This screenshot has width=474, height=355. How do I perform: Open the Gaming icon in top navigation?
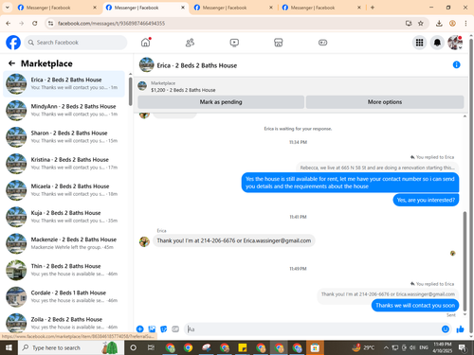click(x=322, y=43)
